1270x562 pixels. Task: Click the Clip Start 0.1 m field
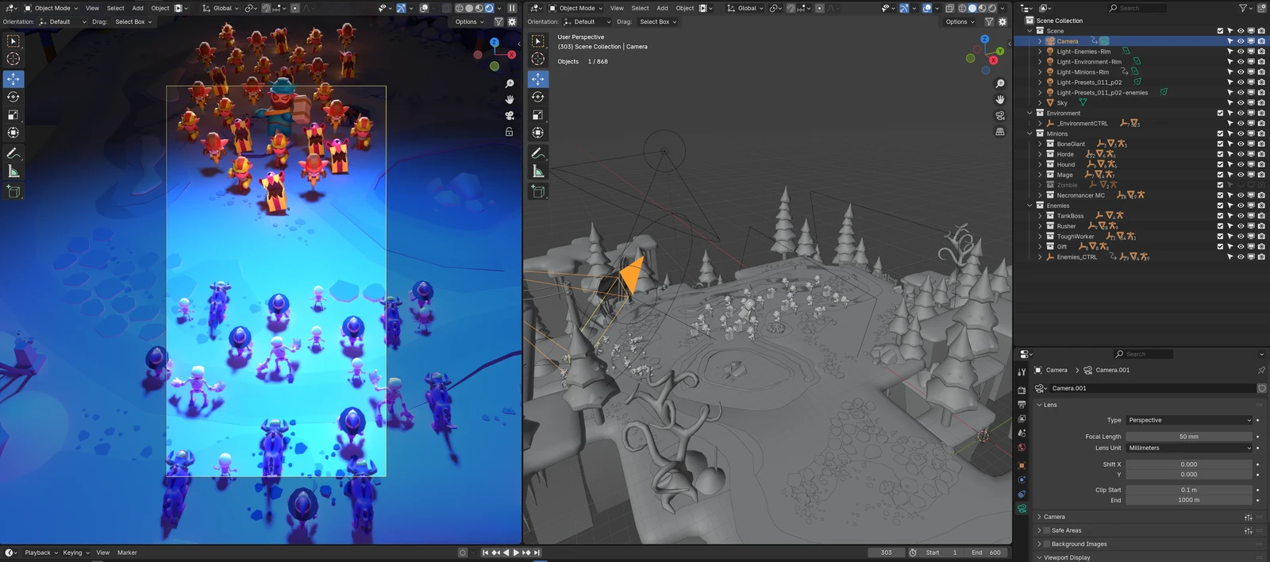(1189, 490)
